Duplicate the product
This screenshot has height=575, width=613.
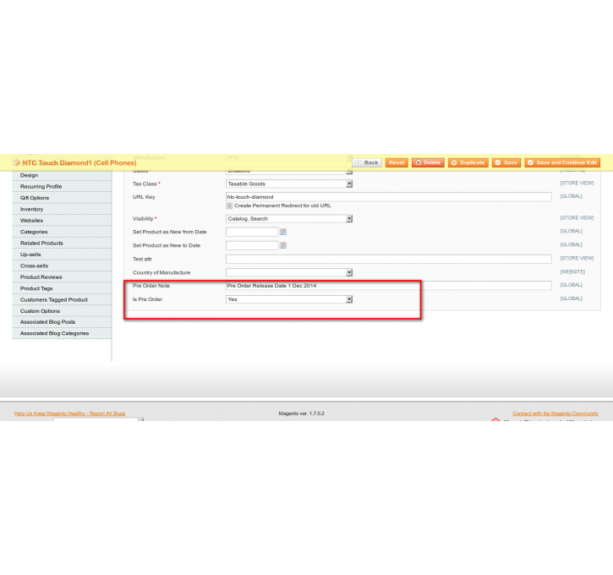468,162
